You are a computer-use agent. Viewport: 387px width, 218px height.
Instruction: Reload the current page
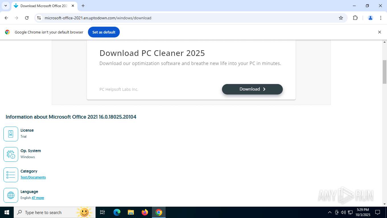27,18
